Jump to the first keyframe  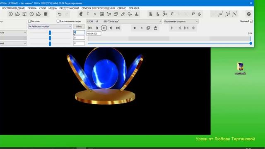point(90,28)
